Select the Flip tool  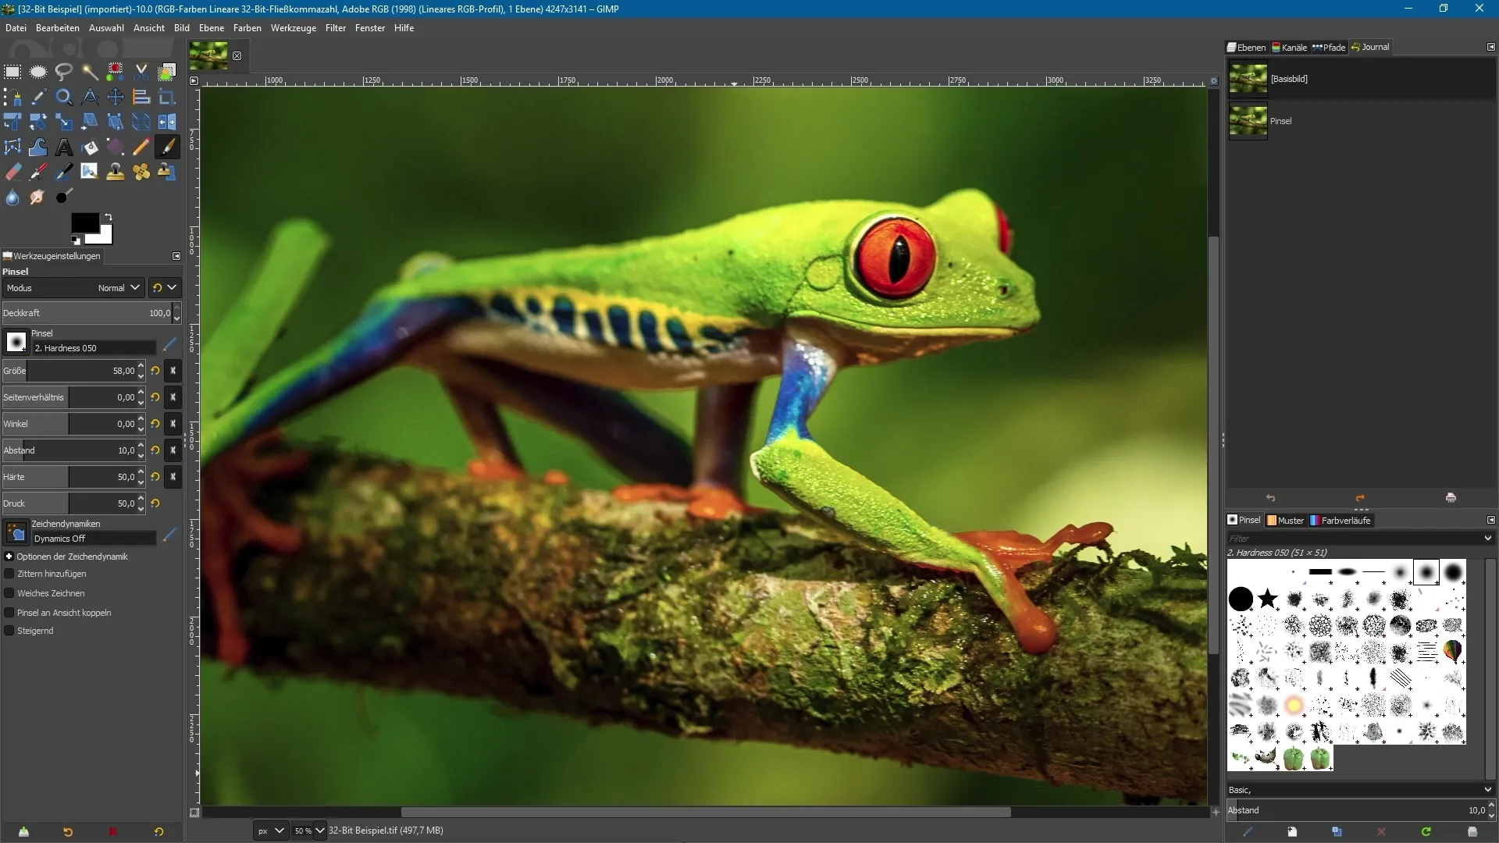coord(167,122)
